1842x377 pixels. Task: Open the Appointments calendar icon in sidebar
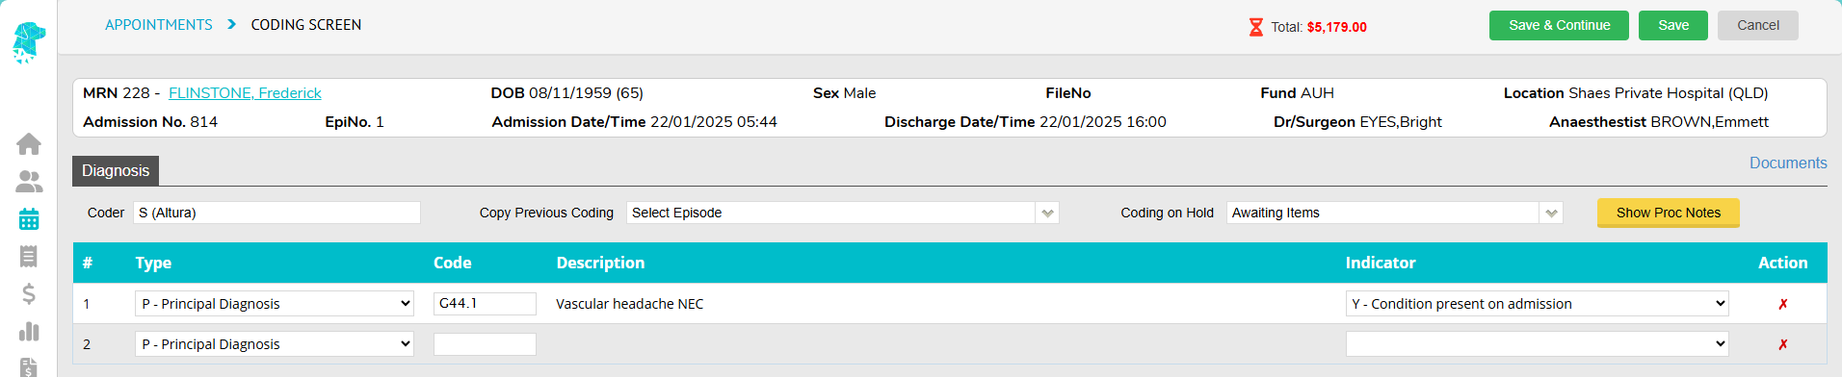coord(29,218)
